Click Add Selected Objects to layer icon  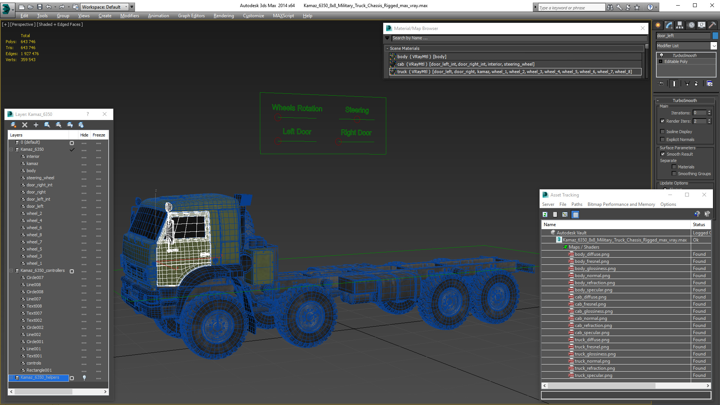47,125
